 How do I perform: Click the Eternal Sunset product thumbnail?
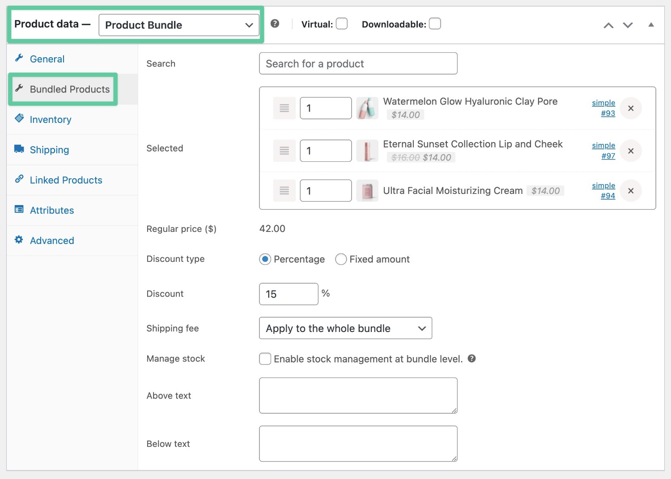[x=367, y=151]
